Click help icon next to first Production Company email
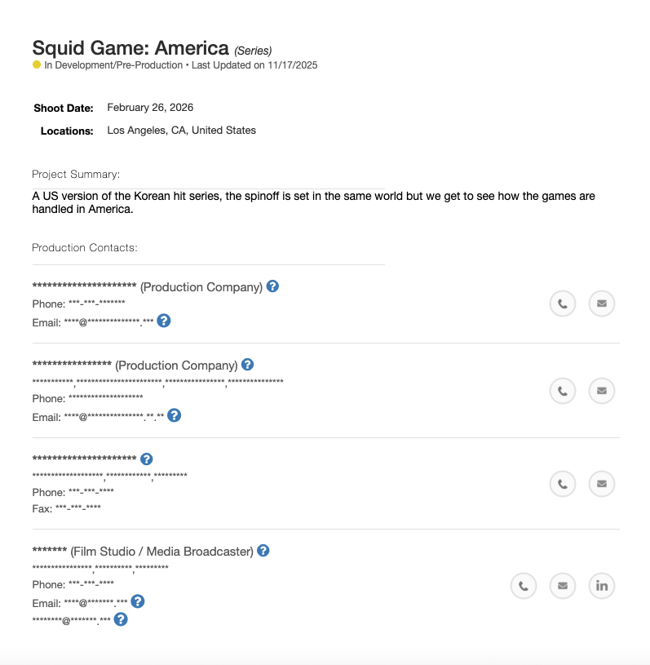This screenshot has height=665, width=650. [x=163, y=321]
